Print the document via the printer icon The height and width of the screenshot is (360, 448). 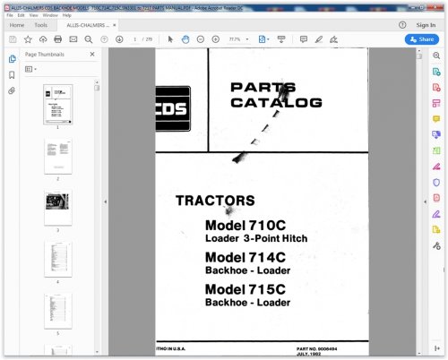(x=58, y=39)
